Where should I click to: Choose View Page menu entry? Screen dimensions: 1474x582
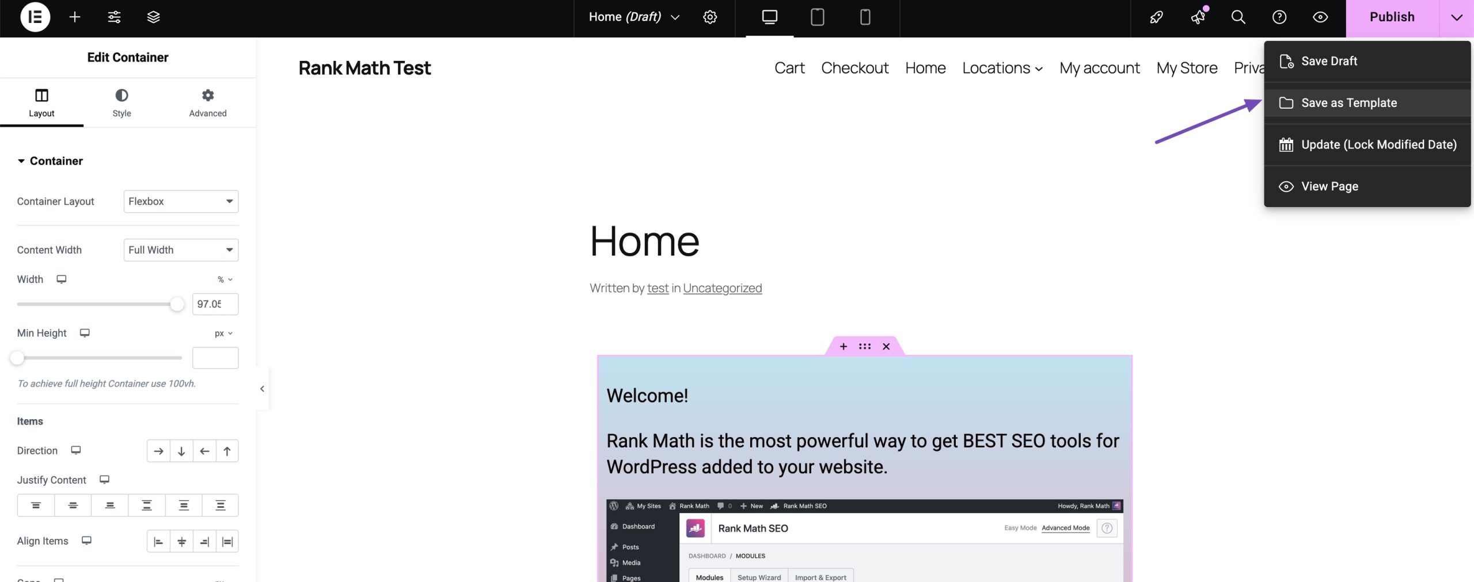1367,186
